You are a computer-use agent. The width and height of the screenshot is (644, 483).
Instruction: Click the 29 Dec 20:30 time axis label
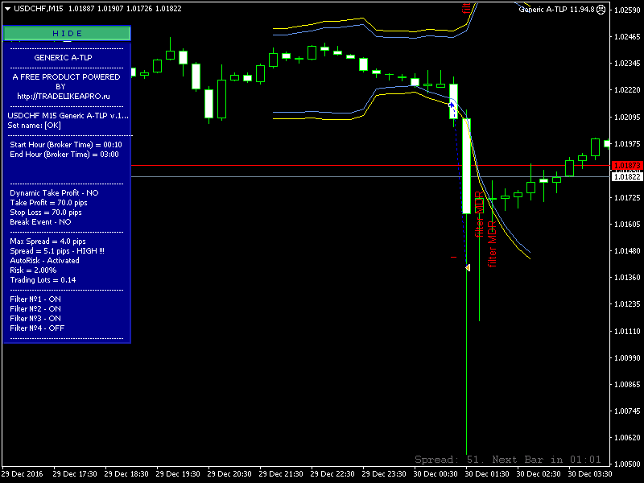(x=229, y=474)
